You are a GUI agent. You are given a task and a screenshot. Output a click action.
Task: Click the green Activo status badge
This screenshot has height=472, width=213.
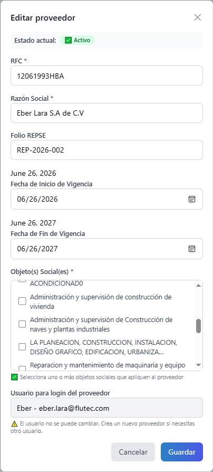coord(77,40)
